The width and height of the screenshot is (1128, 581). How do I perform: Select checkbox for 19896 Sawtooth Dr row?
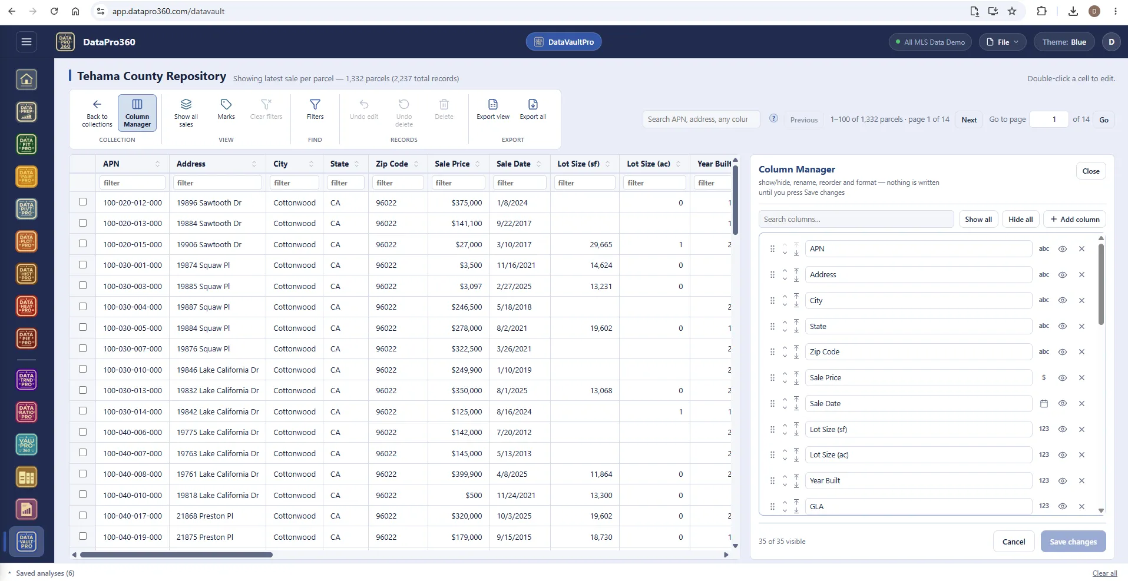pos(82,202)
